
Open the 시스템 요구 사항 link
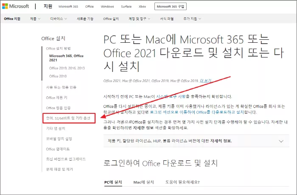coord(171,96)
